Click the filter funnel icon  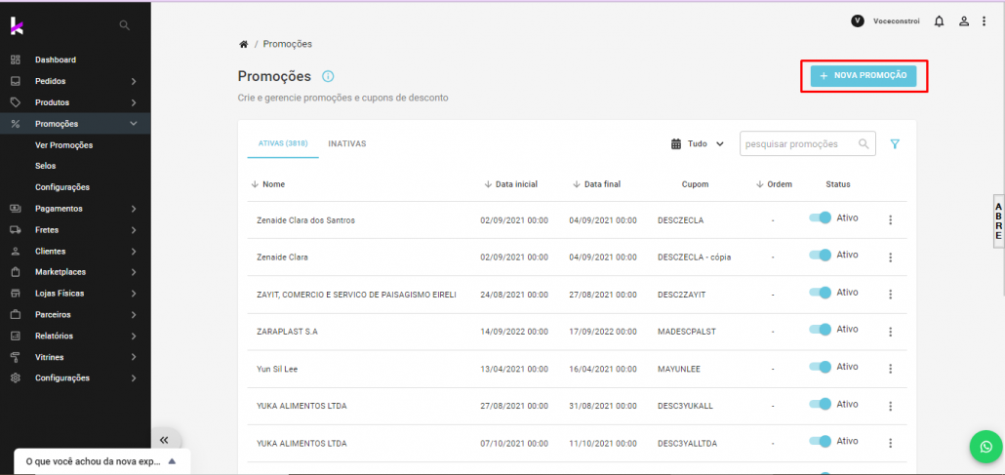(895, 144)
